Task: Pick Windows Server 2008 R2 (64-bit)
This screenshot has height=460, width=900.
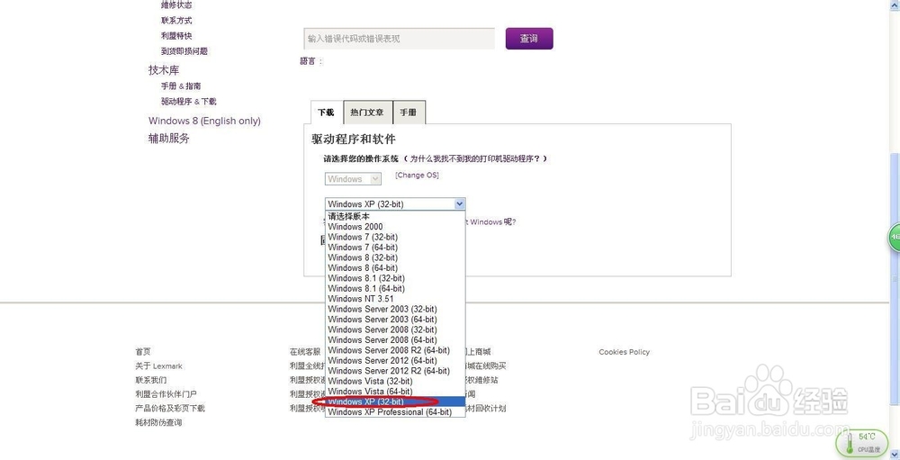Action: pos(395,350)
